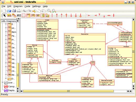Expand the 'Use ...' folder node
Image resolution: width=136 pixels, height=102 pixels.
tap(2, 82)
